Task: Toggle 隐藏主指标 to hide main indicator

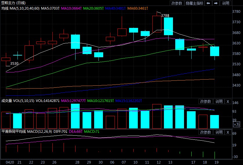Action: point(194,3)
